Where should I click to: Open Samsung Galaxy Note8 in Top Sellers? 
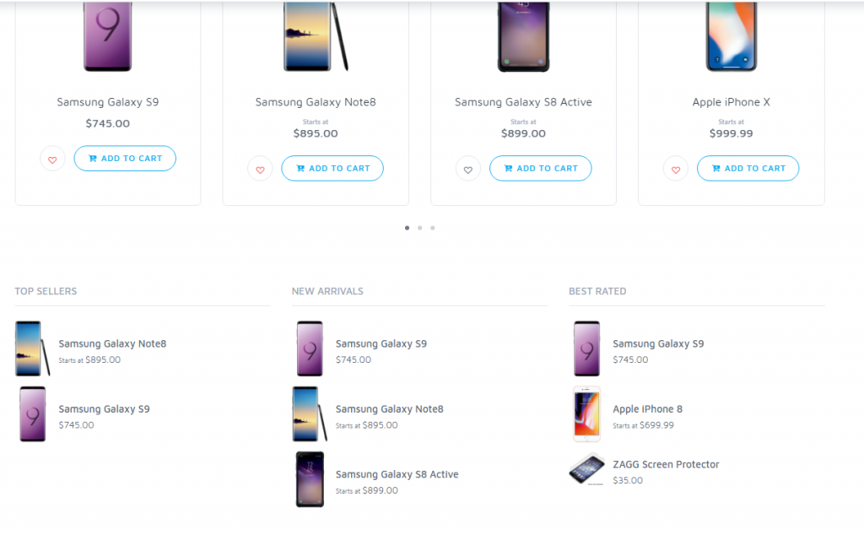(112, 343)
